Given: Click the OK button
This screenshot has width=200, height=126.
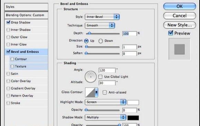Looking at the screenshot, I should coord(179,6).
